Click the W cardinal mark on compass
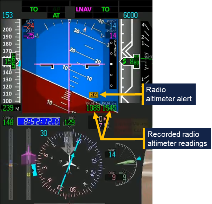212x204 pixels. click(x=85, y=184)
